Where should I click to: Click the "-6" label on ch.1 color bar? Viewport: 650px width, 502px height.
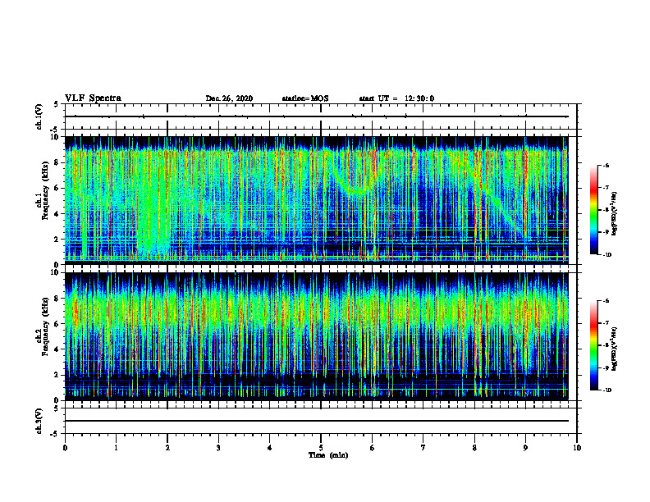point(606,165)
